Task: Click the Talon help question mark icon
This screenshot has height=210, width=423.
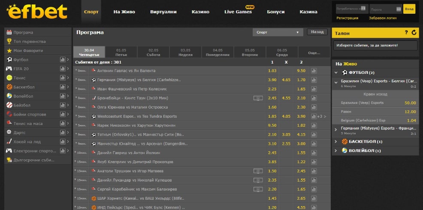Action: point(406,33)
